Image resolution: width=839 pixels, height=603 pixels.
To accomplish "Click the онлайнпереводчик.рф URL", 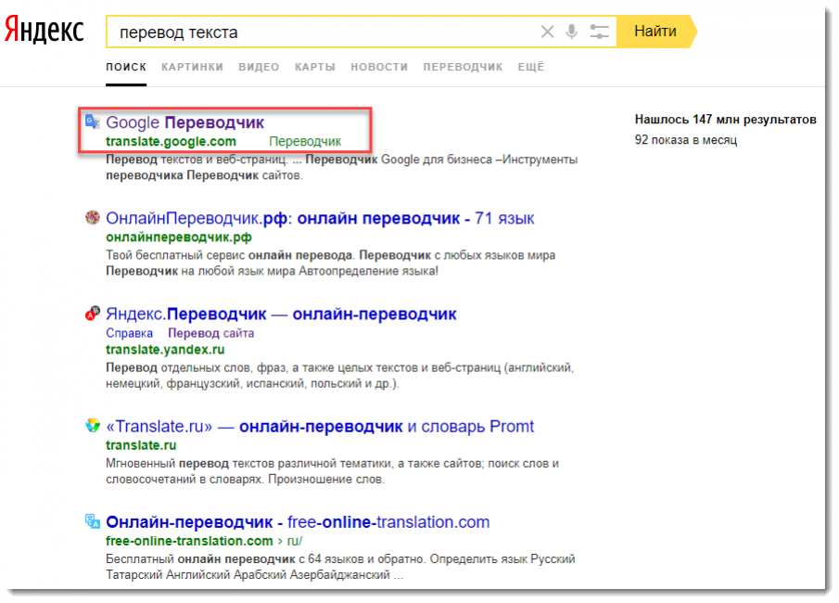I will (179, 237).
